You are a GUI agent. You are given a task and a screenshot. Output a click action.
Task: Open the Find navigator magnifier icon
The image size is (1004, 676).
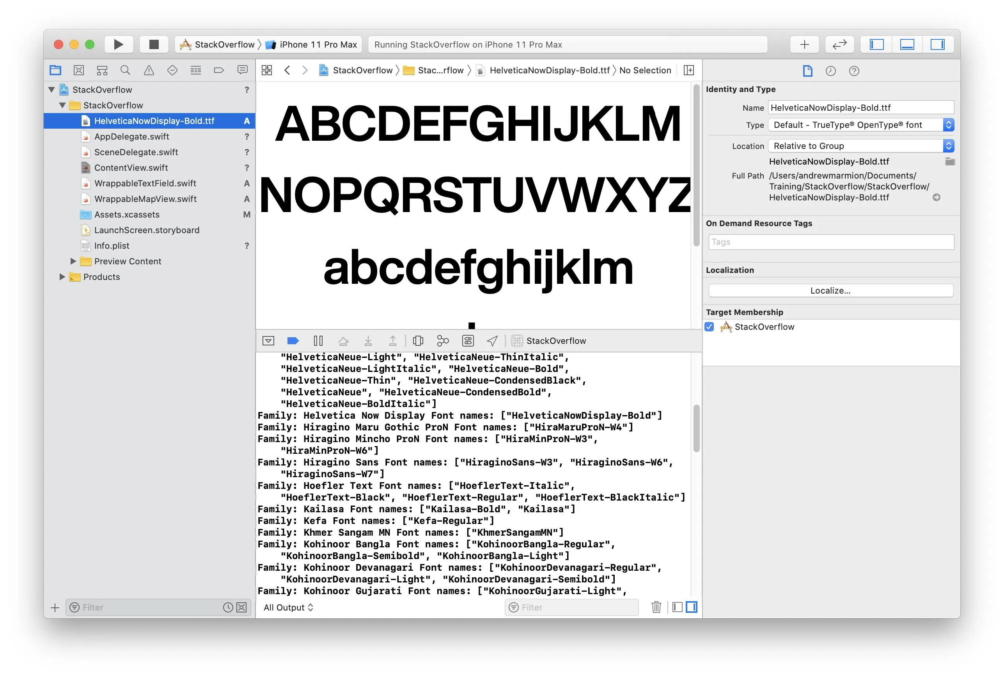point(125,70)
